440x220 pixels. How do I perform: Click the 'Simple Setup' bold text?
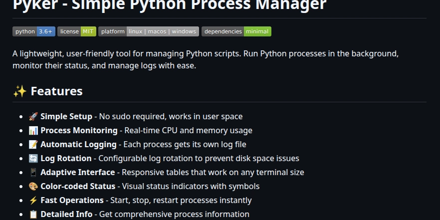pos(66,116)
